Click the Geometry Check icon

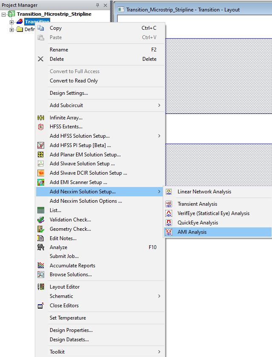[x=41, y=229]
